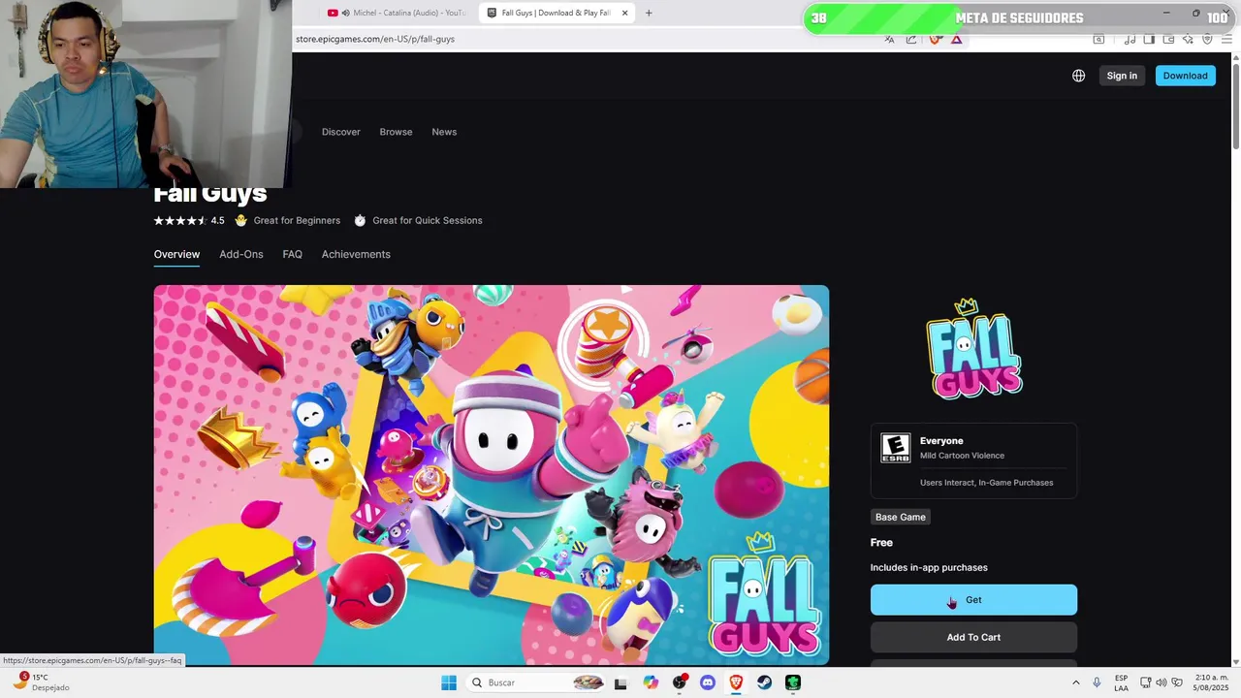The image size is (1241, 698).
Task: Click the Fall Guys hero image
Action: (492, 474)
